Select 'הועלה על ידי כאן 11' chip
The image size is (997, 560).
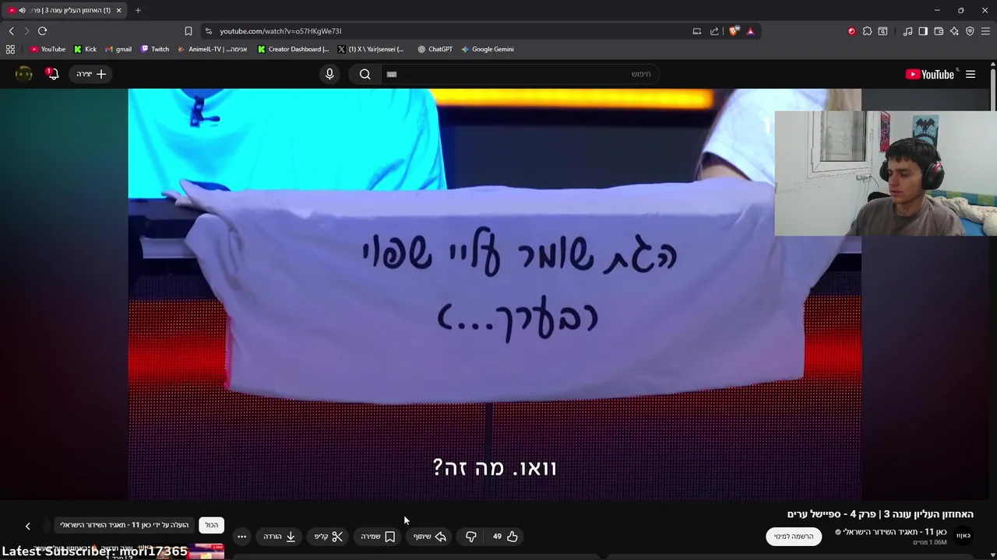pos(125,525)
